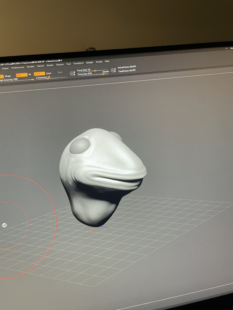Open the Render menu
The width and height of the screenshot is (233, 310).
pyautogui.click(x=31, y=67)
